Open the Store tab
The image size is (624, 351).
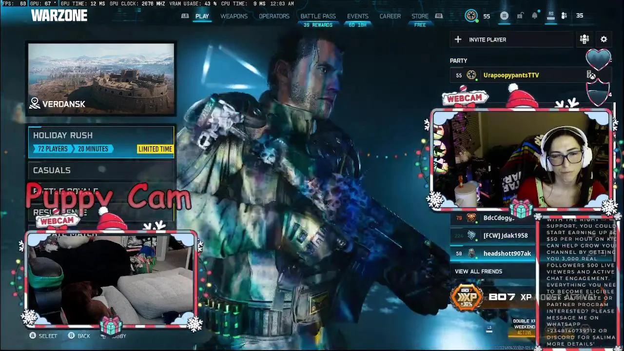pos(420,16)
